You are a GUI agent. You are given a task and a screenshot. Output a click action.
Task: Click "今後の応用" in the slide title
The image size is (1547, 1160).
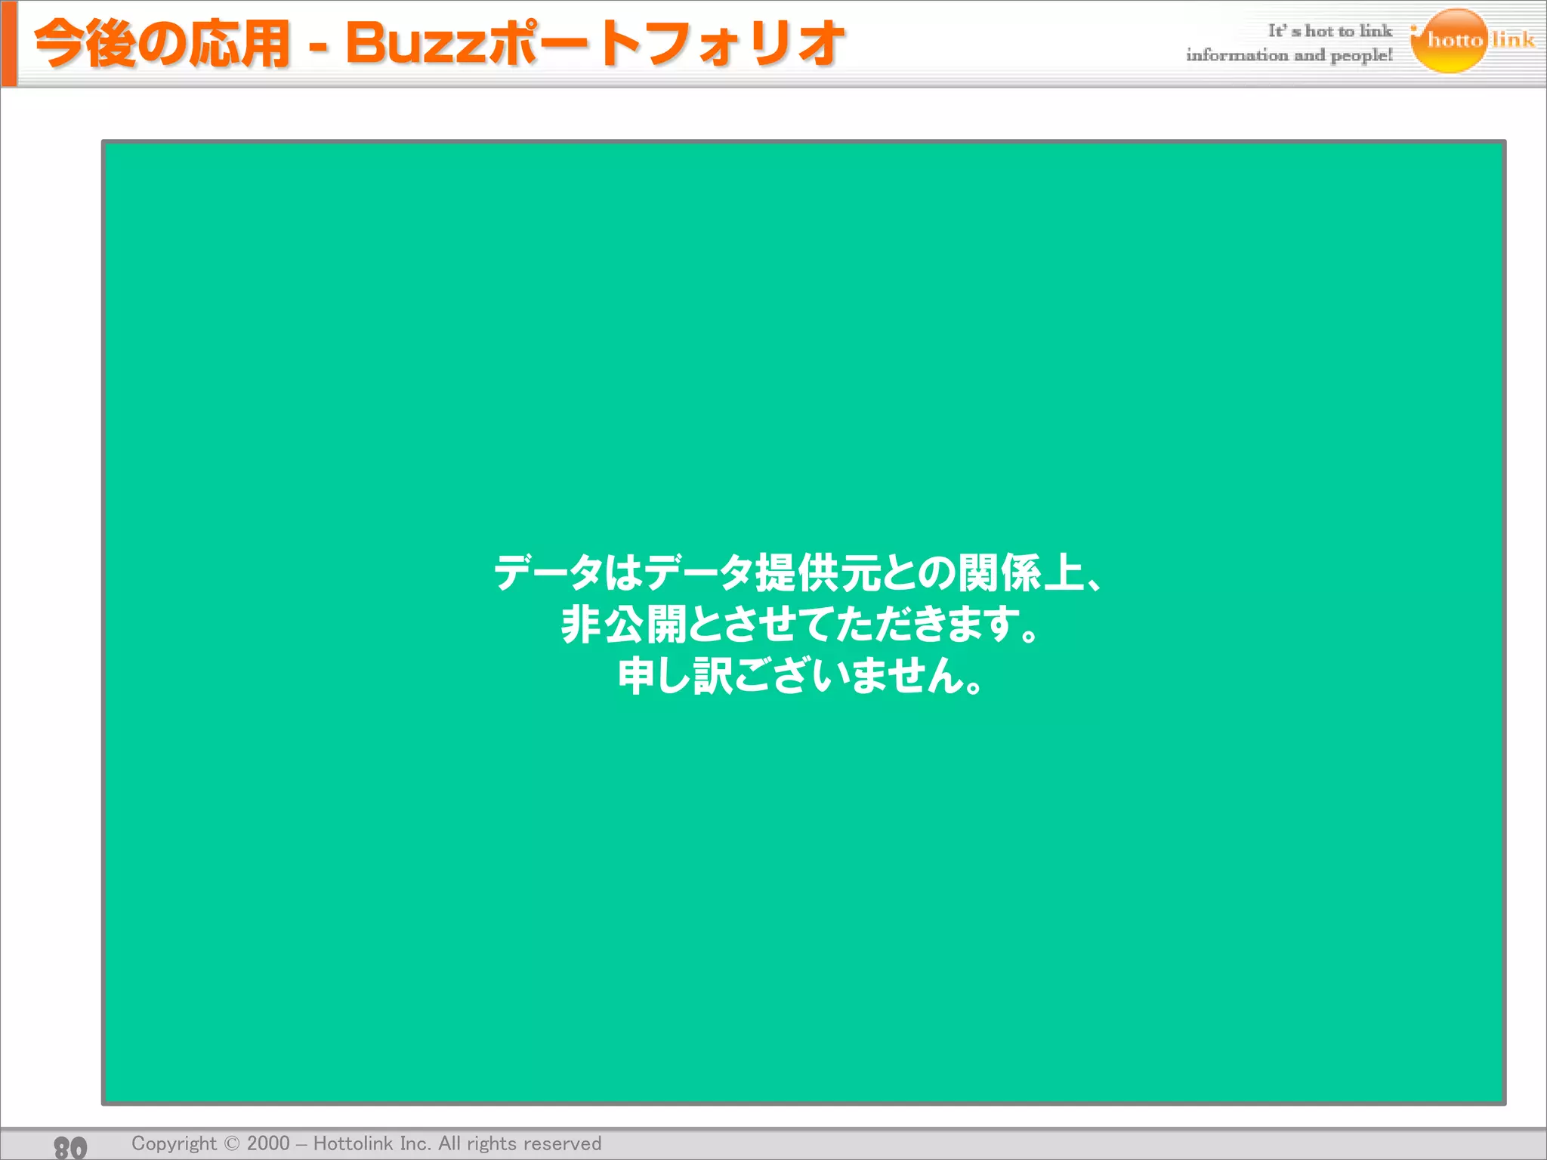tap(162, 43)
